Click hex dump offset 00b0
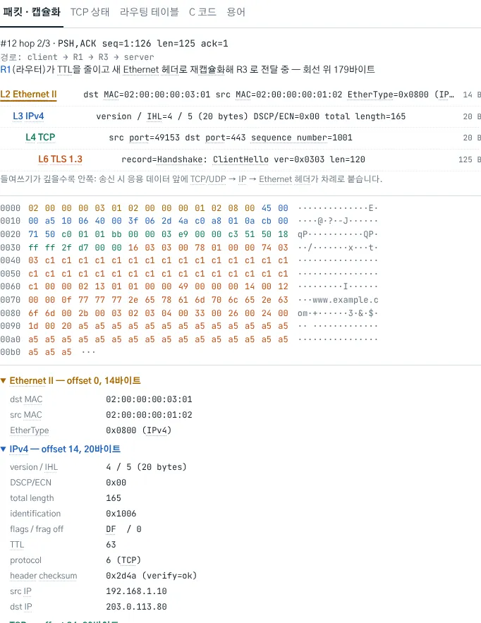 coord(11,351)
